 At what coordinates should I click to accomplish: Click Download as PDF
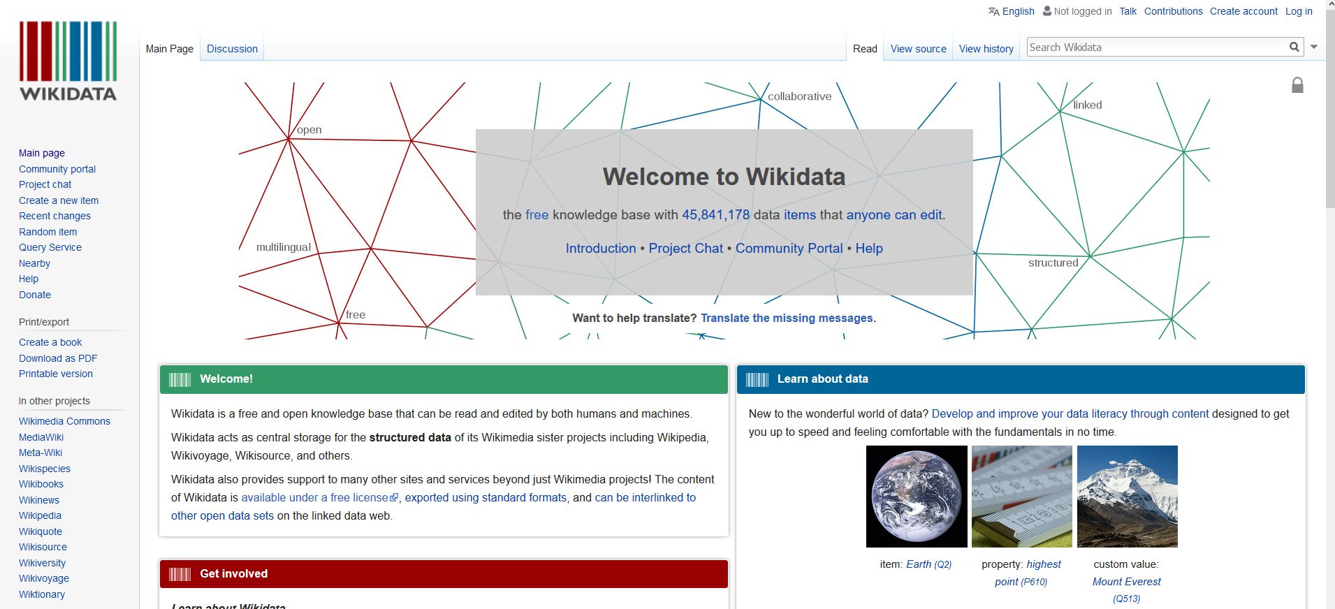[x=58, y=358]
